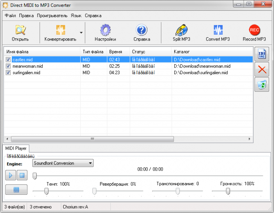Open the ID3 tag editor

click(262, 54)
